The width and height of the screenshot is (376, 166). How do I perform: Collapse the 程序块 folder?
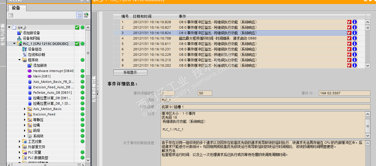coord(20,60)
